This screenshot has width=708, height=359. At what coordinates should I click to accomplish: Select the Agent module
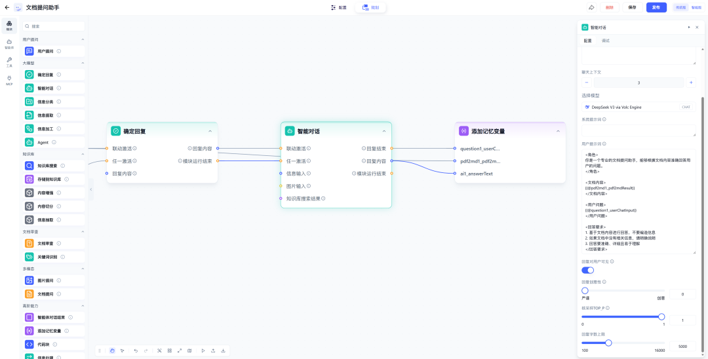[x=54, y=142]
